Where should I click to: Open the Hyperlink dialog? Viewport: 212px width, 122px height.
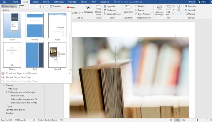[110, 6]
